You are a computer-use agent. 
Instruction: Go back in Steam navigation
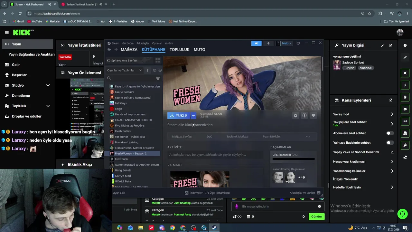(x=109, y=49)
